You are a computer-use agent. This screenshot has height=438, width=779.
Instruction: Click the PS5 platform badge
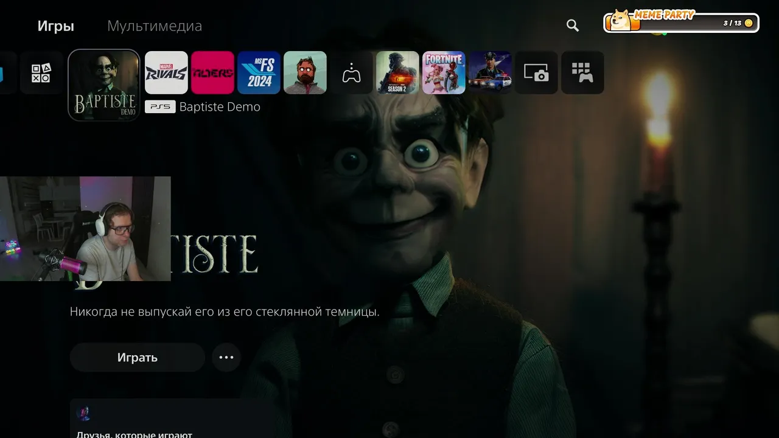[x=160, y=107]
